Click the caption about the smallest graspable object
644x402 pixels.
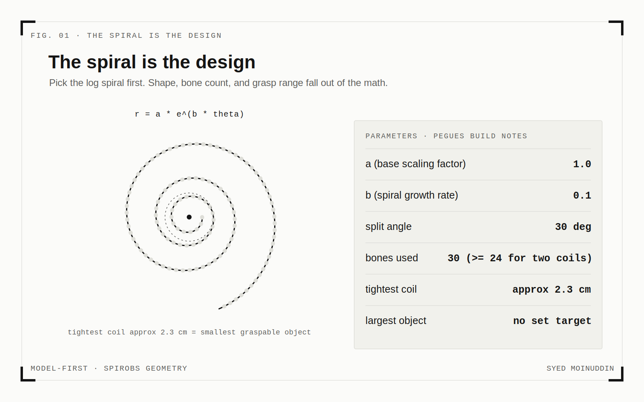coord(189,332)
